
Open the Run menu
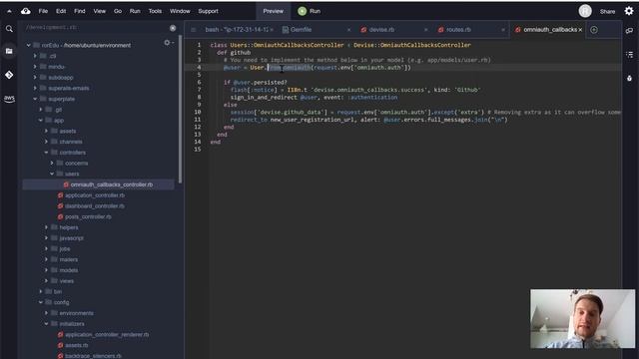[x=135, y=11]
